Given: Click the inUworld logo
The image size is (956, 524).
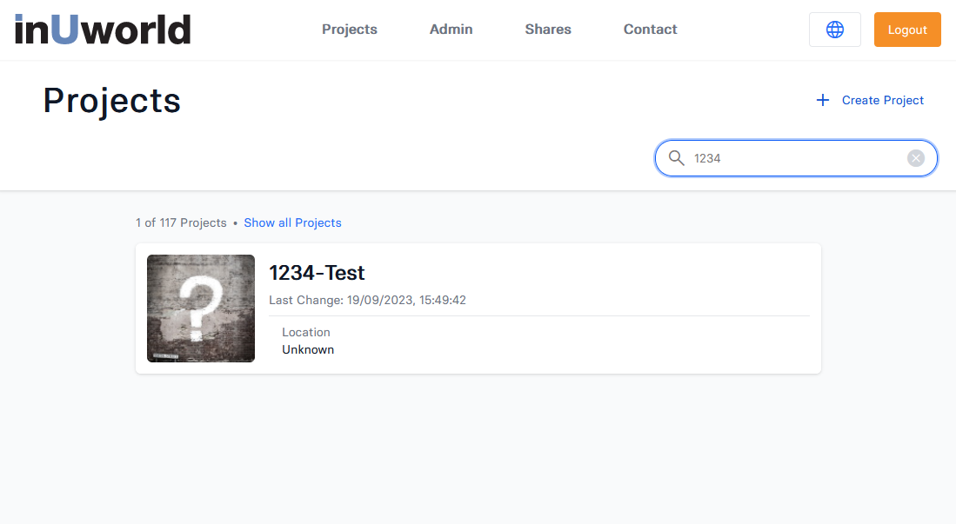Looking at the screenshot, I should point(103,30).
